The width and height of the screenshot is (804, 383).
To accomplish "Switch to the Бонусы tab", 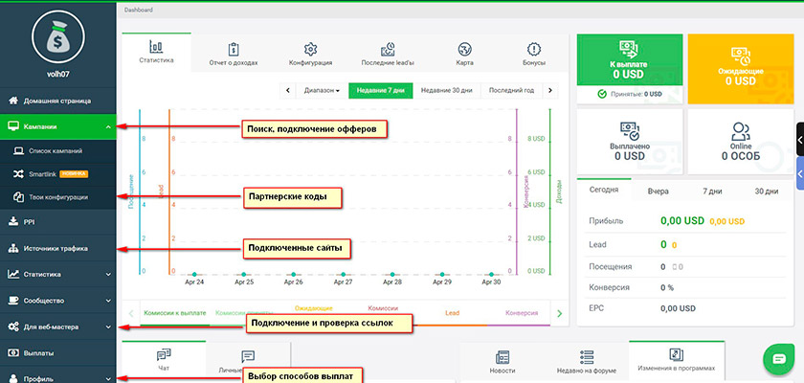I will click(x=534, y=54).
